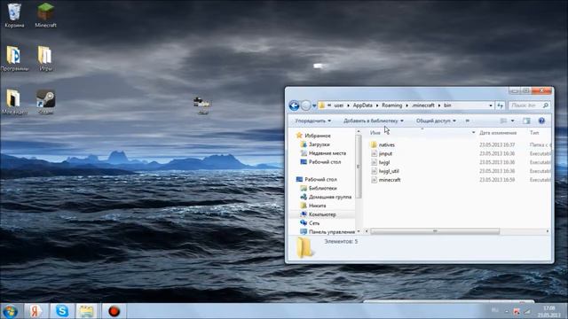Screen dimensions: 568x319
Task: Select the Steam desktop shortcut
Action: (45, 102)
